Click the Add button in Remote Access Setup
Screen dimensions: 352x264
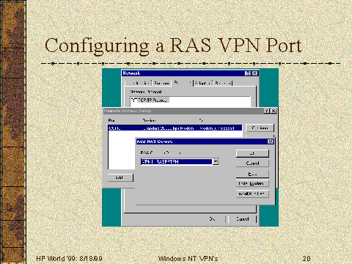120,177
